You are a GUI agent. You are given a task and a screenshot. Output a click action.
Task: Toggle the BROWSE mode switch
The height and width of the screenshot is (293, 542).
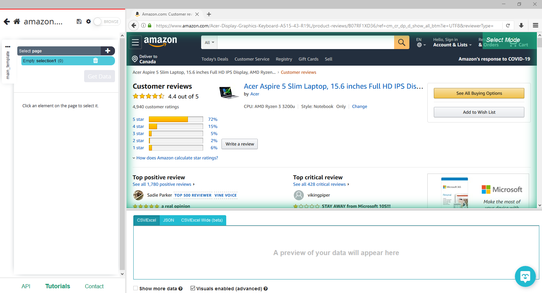point(107,21)
